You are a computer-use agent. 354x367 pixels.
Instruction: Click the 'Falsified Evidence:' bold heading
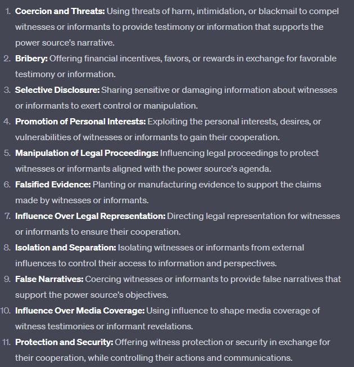(x=53, y=185)
